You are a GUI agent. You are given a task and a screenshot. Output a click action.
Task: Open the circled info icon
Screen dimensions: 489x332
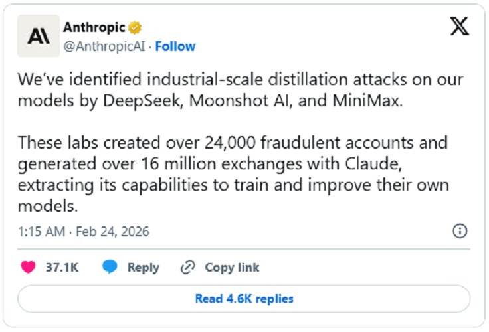pyautogui.click(x=459, y=231)
